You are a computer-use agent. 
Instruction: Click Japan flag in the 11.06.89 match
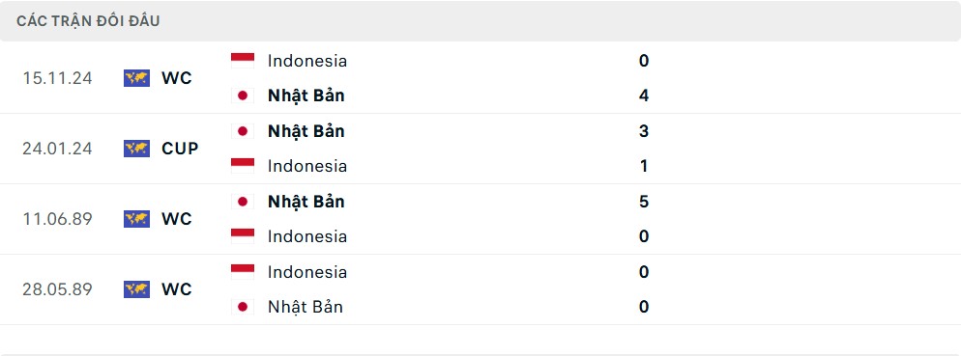point(243,202)
